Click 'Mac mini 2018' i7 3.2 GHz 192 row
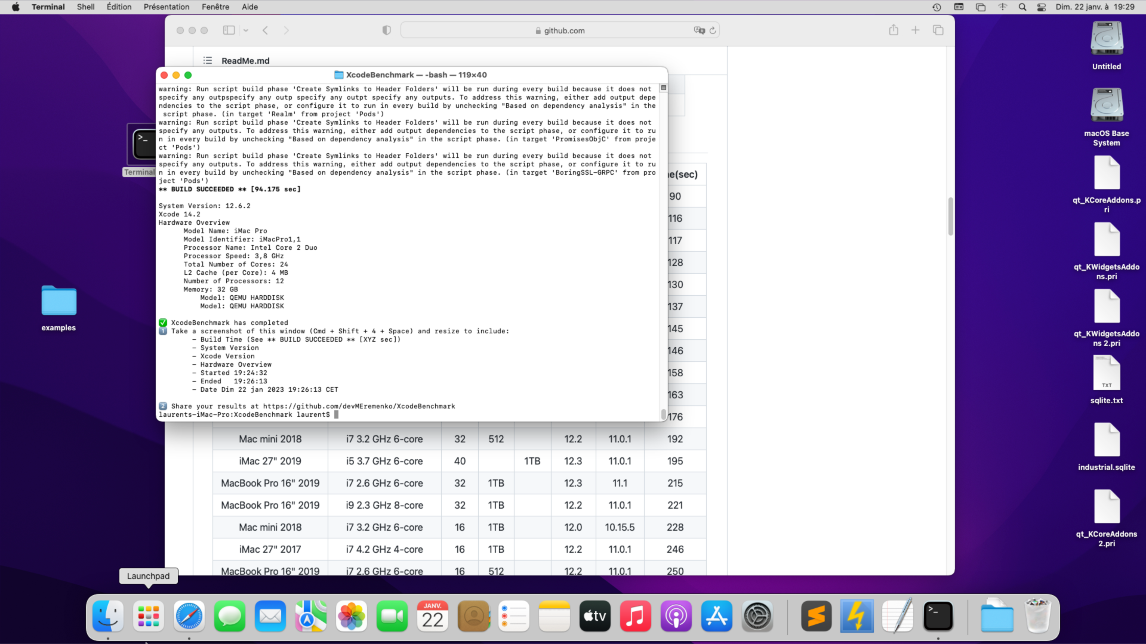Image resolution: width=1146 pixels, height=644 pixels. (460, 439)
